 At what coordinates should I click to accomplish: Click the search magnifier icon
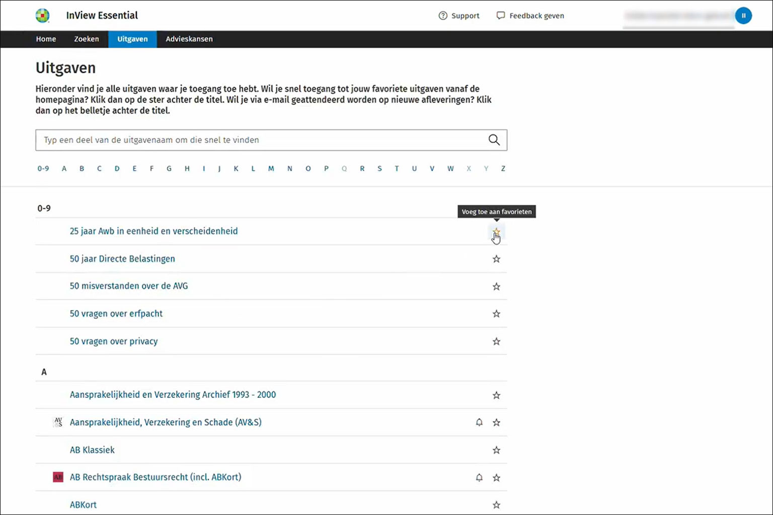tap(494, 140)
